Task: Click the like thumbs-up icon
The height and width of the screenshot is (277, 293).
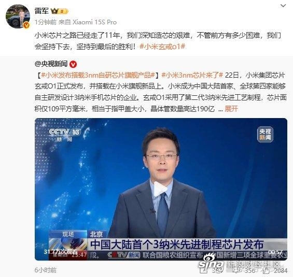Action: 267,270
